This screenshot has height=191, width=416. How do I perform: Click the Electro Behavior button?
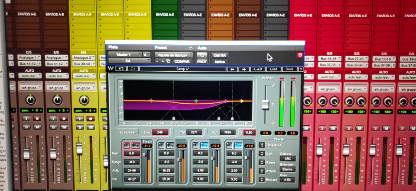[288, 169]
